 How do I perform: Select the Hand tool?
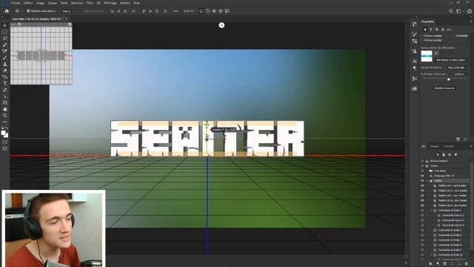(x=5, y=109)
